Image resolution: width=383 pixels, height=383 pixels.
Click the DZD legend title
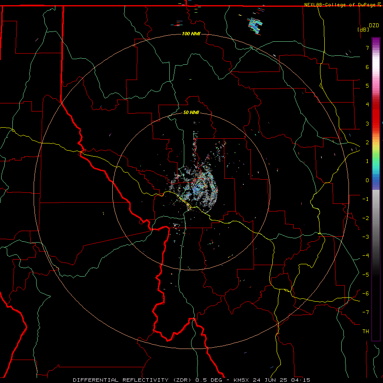[374, 26]
